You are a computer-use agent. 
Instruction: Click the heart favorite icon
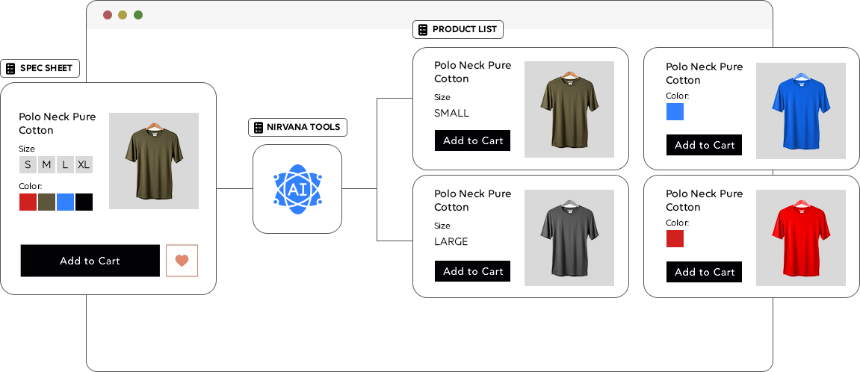coord(182,261)
